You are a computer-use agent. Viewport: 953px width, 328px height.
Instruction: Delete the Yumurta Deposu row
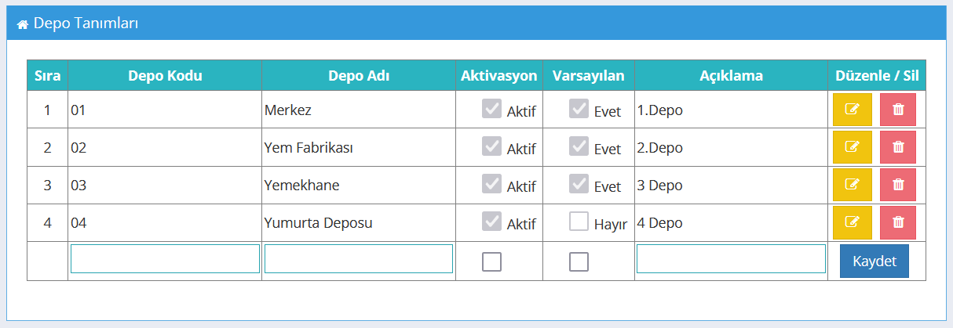(x=898, y=222)
